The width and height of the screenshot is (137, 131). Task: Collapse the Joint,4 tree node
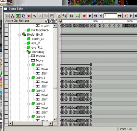tap(29, 117)
